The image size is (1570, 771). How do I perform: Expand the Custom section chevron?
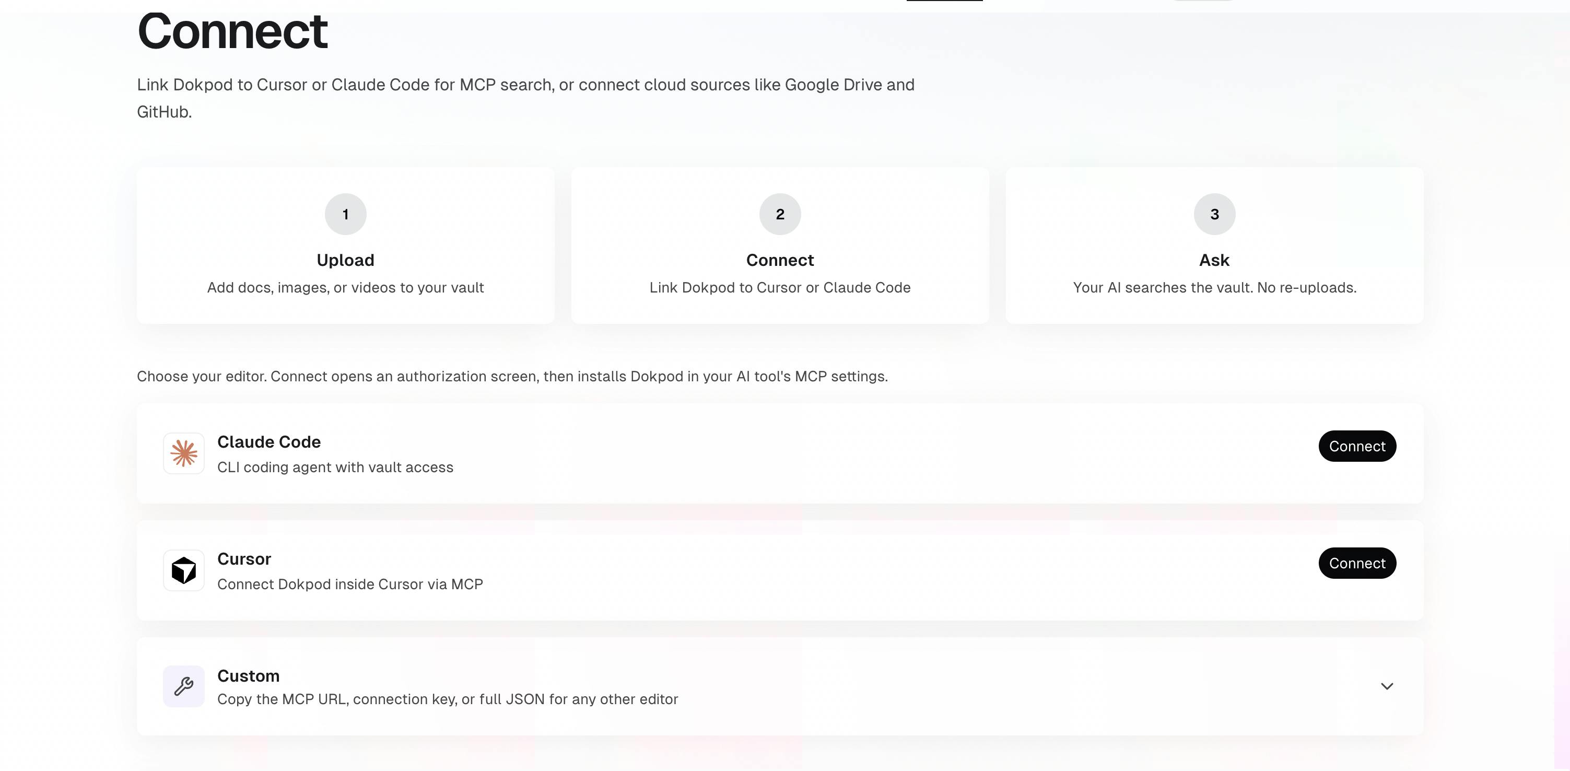(1387, 686)
